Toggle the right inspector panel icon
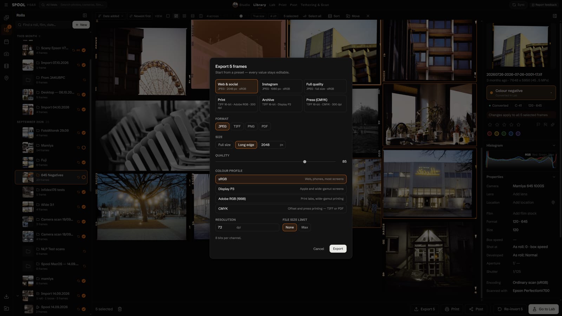This screenshot has width=562, height=316. [x=555, y=16]
